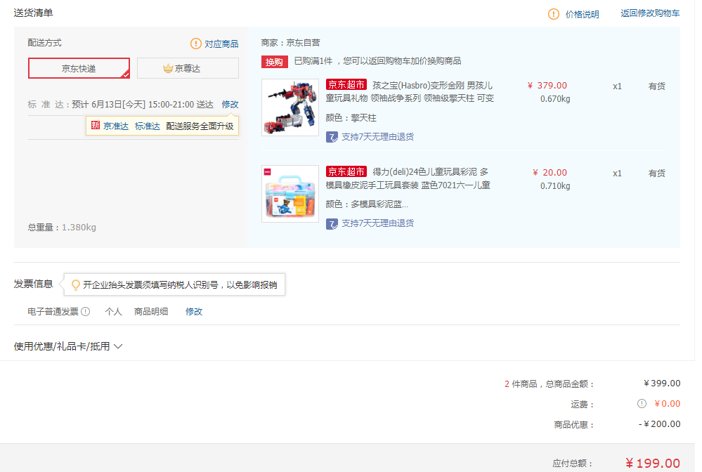Open 支持7天无理由退货 under the Hasbro item
This screenshot has height=472, width=702.
378,137
